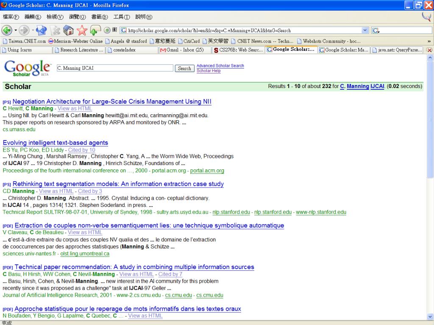Image resolution: width=434 pixels, height=325 pixels.
Task: Go to the Home page via house icon
Action: (68, 30)
